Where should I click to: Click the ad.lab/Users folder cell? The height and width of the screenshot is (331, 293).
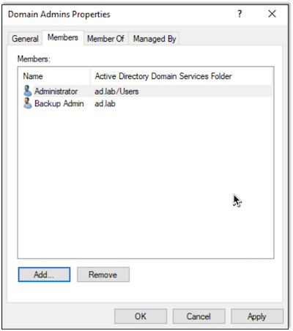tap(116, 92)
